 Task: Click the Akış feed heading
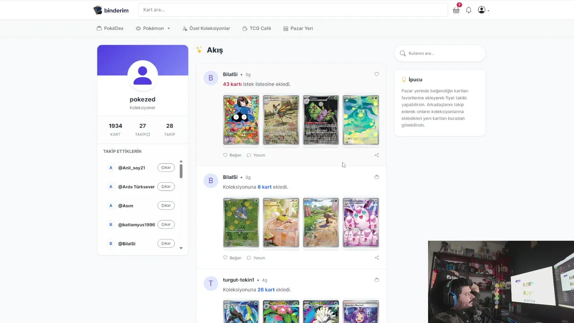215,50
